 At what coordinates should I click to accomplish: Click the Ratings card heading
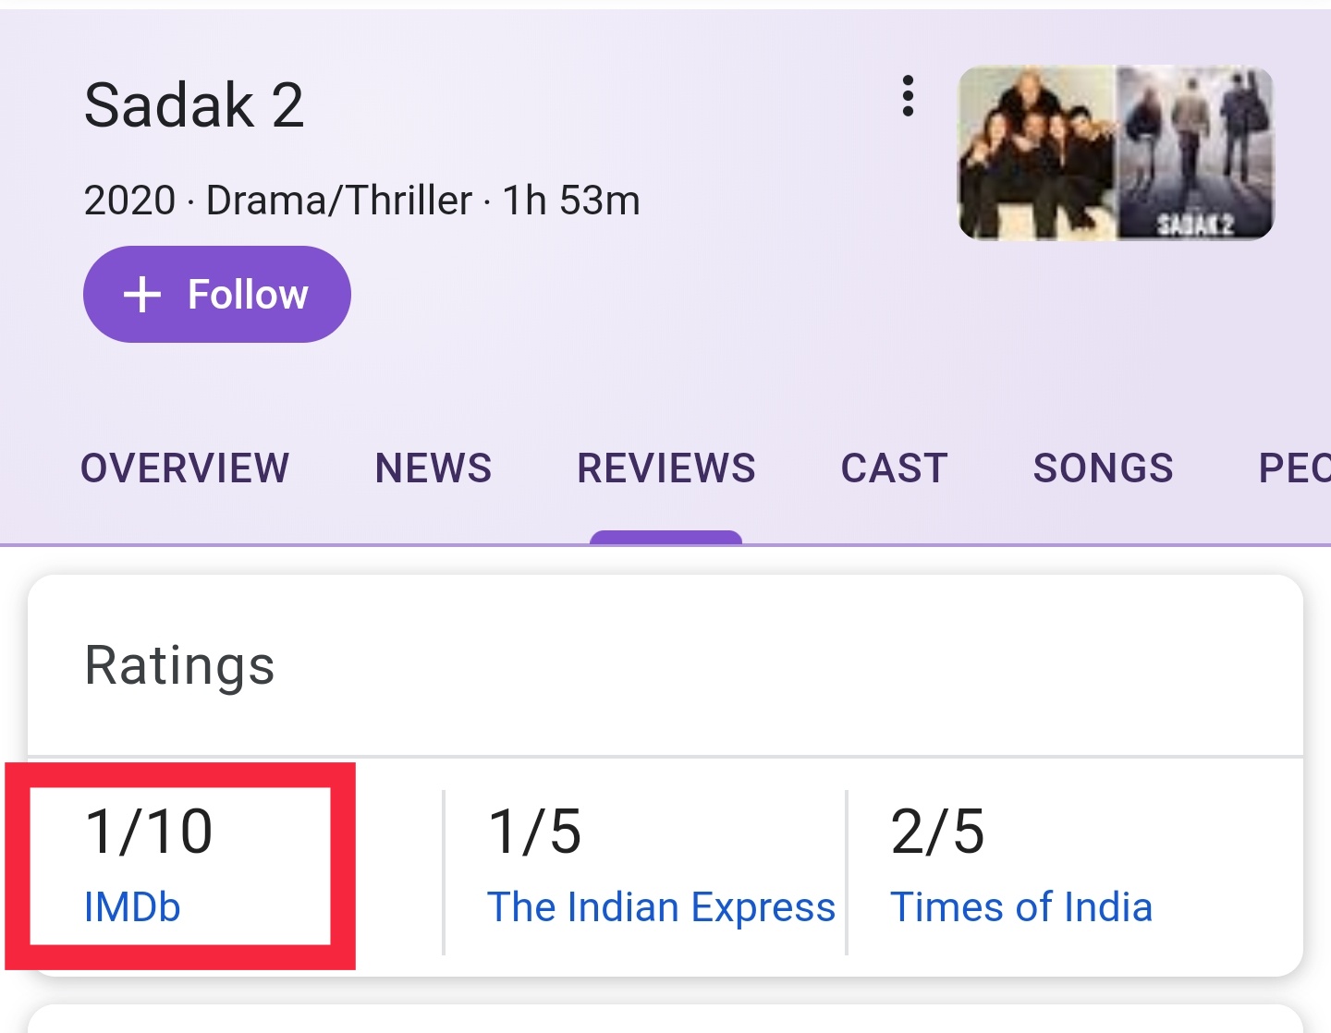point(180,666)
